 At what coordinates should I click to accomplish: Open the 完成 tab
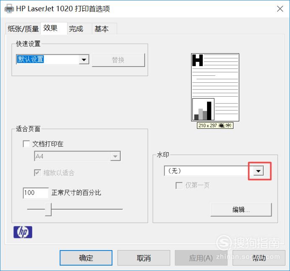pos(79,29)
